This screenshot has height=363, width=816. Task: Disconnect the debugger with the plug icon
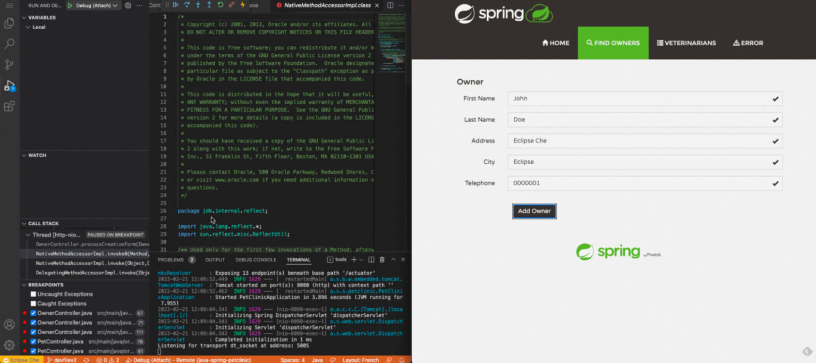(x=232, y=5)
